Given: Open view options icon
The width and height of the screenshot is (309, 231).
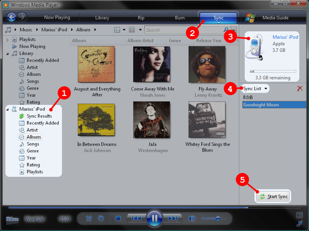Looking at the screenshot, I should click(132, 30).
